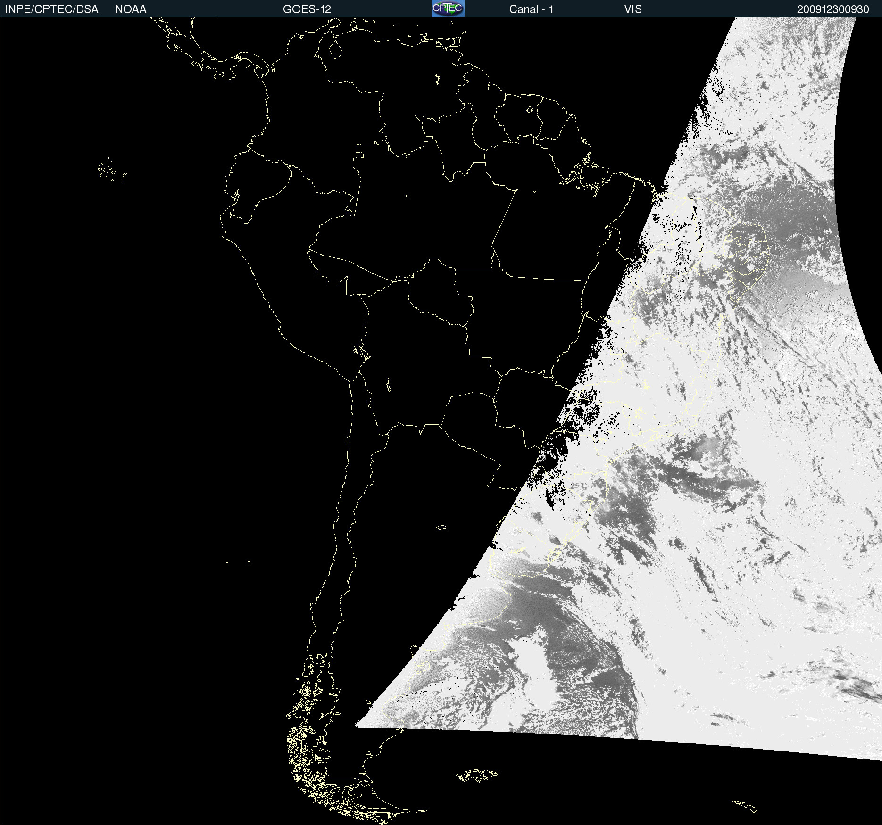Screen dimensions: 882x825
Task: Click the 200912300930 timestamp
Action: coord(833,9)
